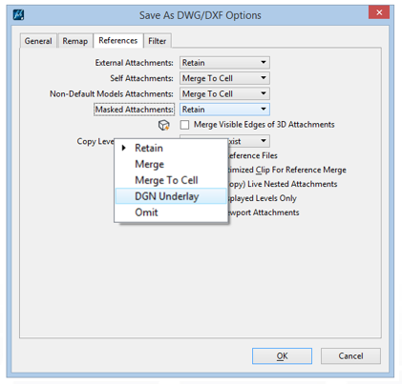The width and height of the screenshot is (402, 384).
Task: Click the Cancel button
Action: tap(350, 355)
